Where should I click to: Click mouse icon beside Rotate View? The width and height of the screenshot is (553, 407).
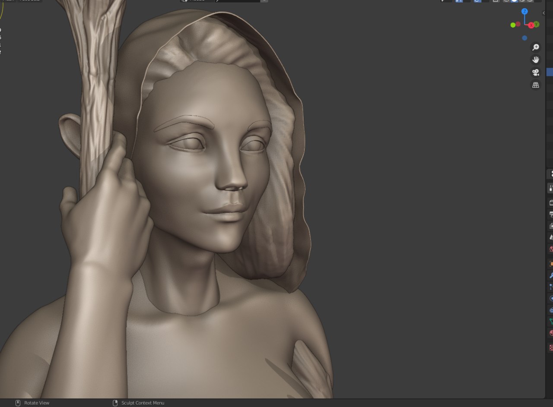tap(18, 403)
